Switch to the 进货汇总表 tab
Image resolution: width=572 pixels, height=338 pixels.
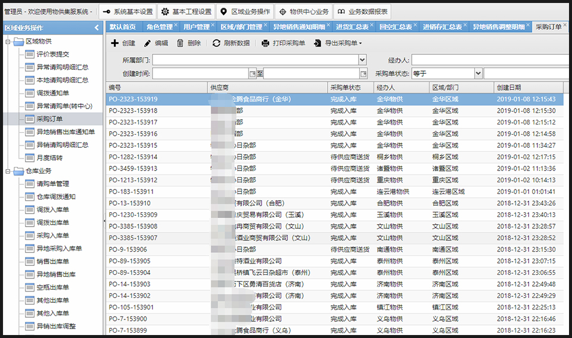click(352, 27)
